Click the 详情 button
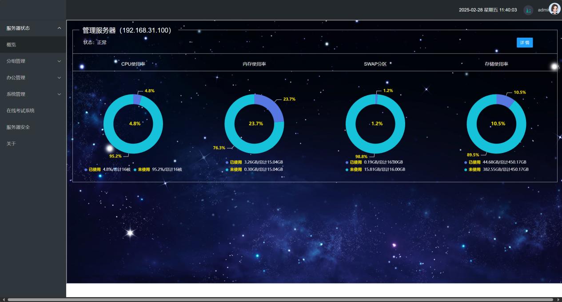This screenshot has height=302, width=562. click(x=525, y=43)
